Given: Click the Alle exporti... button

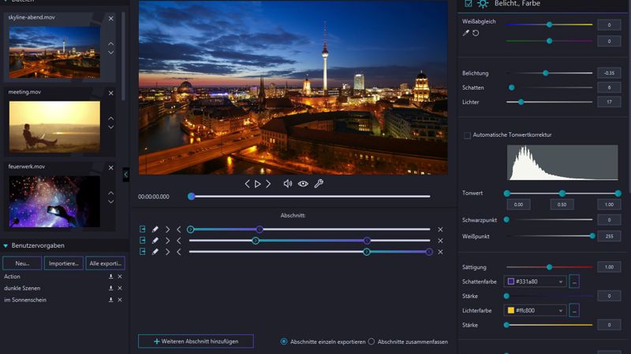Looking at the screenshot, I should click(106, 264).
